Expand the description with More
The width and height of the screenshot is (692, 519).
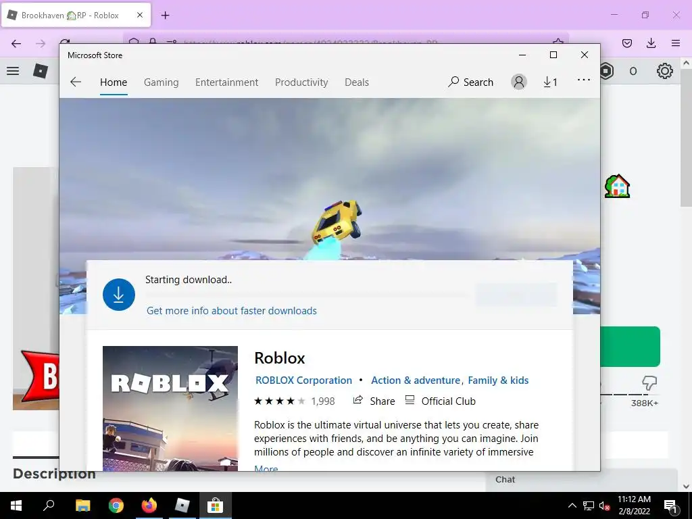pyautogui.click(x=266, y=468)
